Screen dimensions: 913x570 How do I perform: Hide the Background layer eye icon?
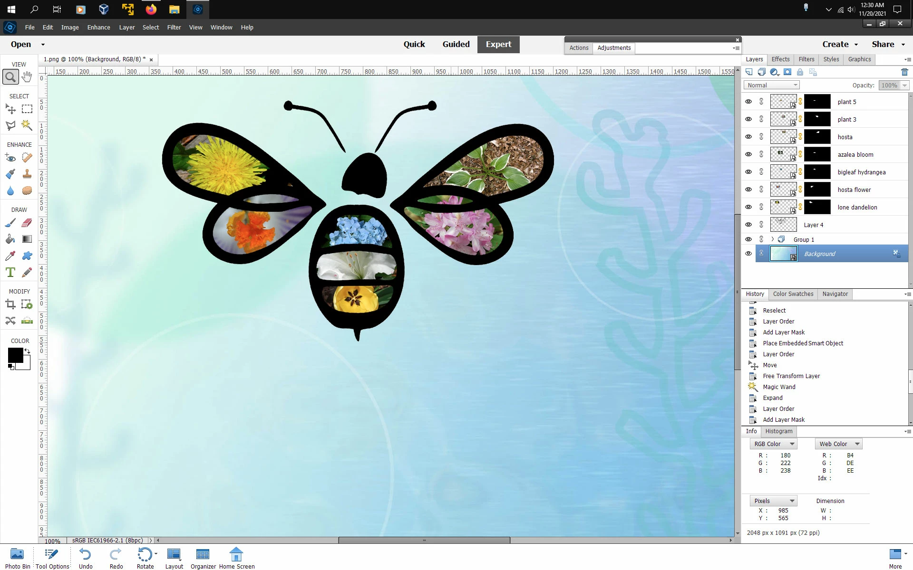748,254
